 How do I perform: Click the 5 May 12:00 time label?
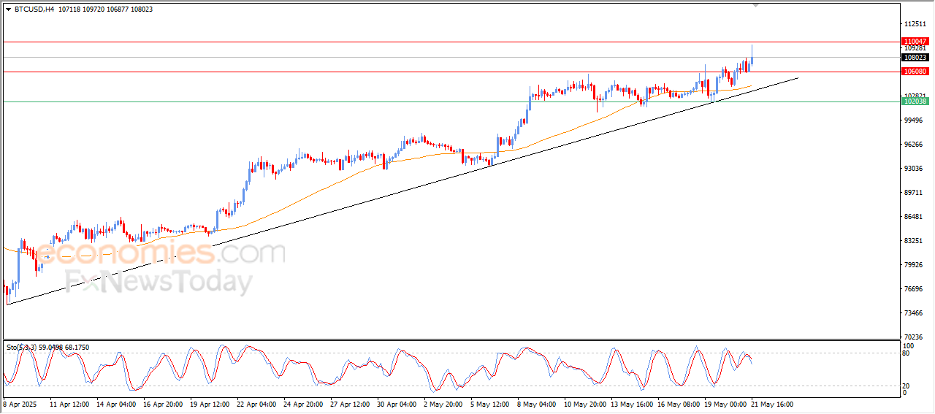pyautogui.click(x=490, y=403)
